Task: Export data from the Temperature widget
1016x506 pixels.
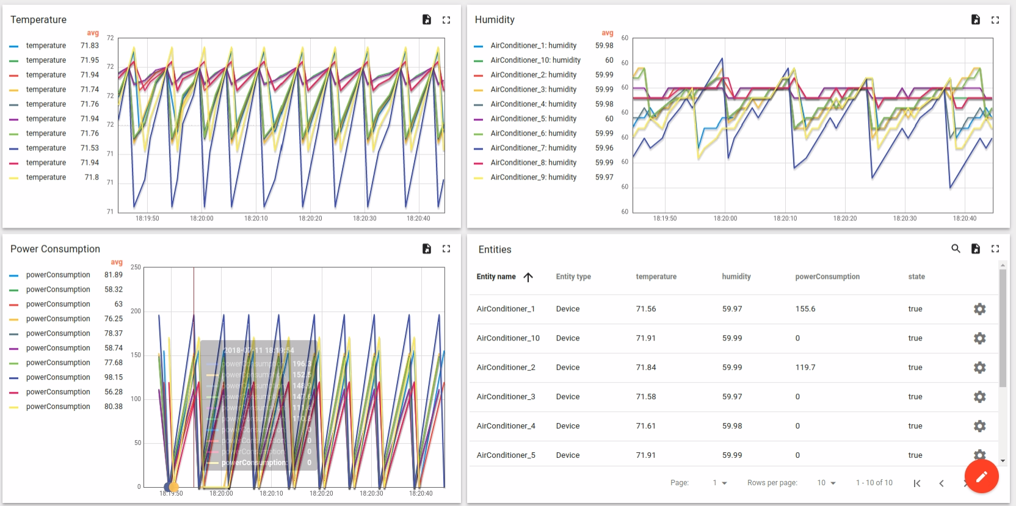Action: [427, 20]
